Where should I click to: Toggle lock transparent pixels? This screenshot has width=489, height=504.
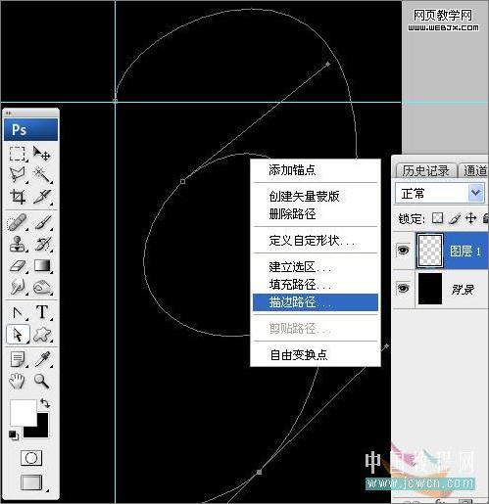(x=437, y=218)
